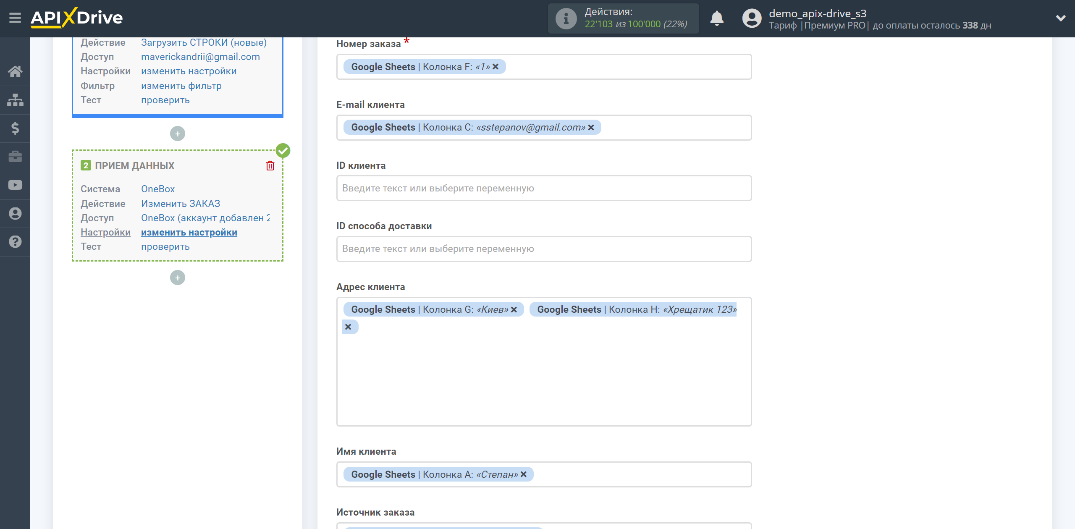The width and height of the screenshot is (1075, 529).
Task: Remove Колонка H «Хрещатик 123» tag
Action: (348, 327)
